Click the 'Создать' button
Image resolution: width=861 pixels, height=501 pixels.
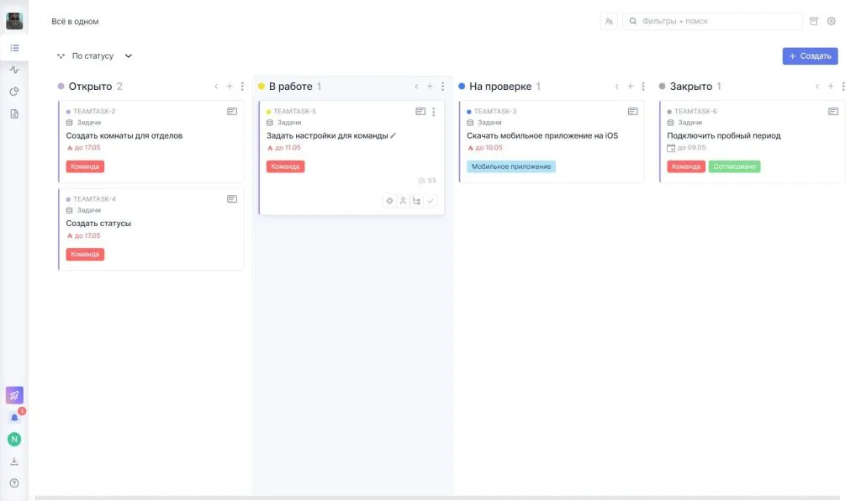(x=810, y=56)
